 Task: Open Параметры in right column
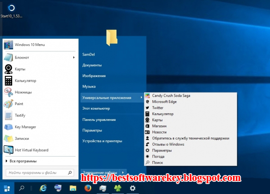pos(92,130)
